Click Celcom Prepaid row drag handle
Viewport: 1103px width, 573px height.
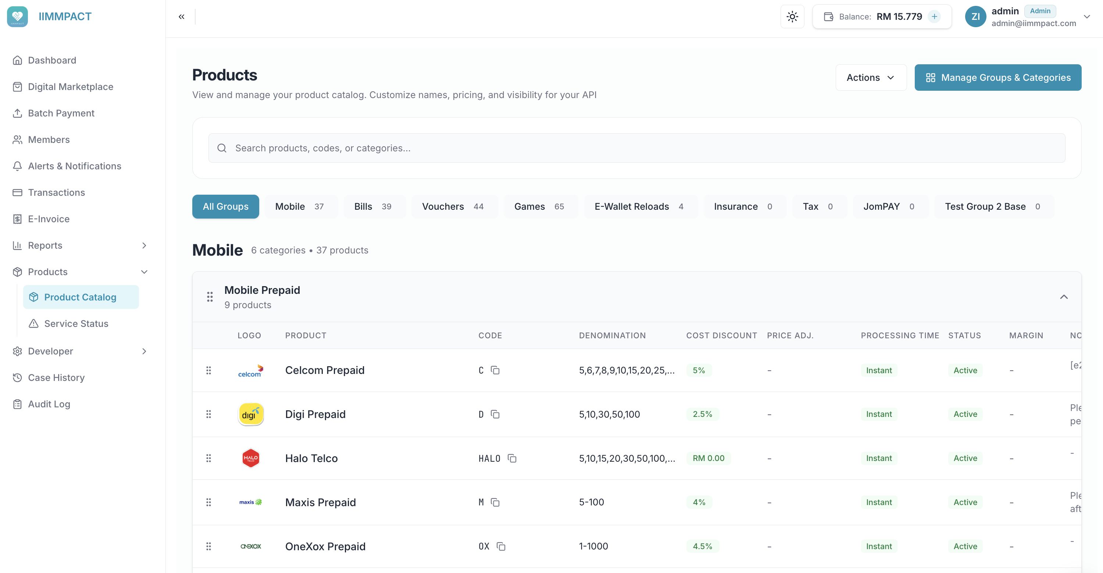coord(208,370)
